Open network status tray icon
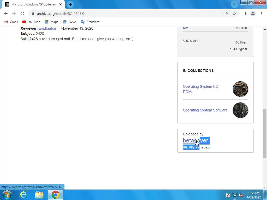Image resolution: width=267 pixels, height=200 pixels. pyautogui.click(x=234, y=195)
